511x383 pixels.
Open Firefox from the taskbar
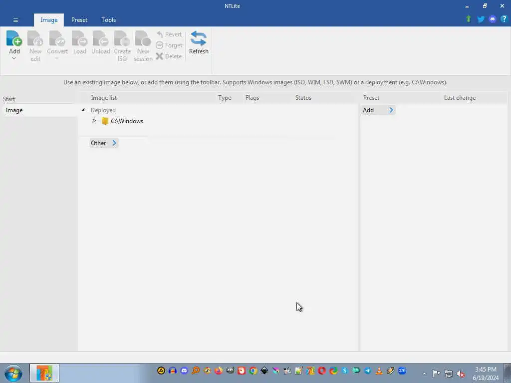click(219, 371)
